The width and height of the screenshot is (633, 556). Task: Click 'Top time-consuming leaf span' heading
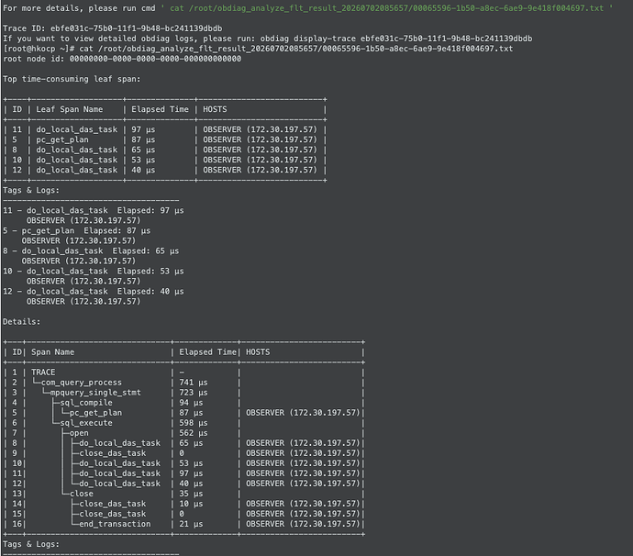[72, 79]
